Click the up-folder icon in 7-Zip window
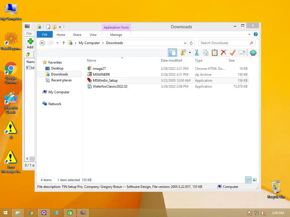 28,55
